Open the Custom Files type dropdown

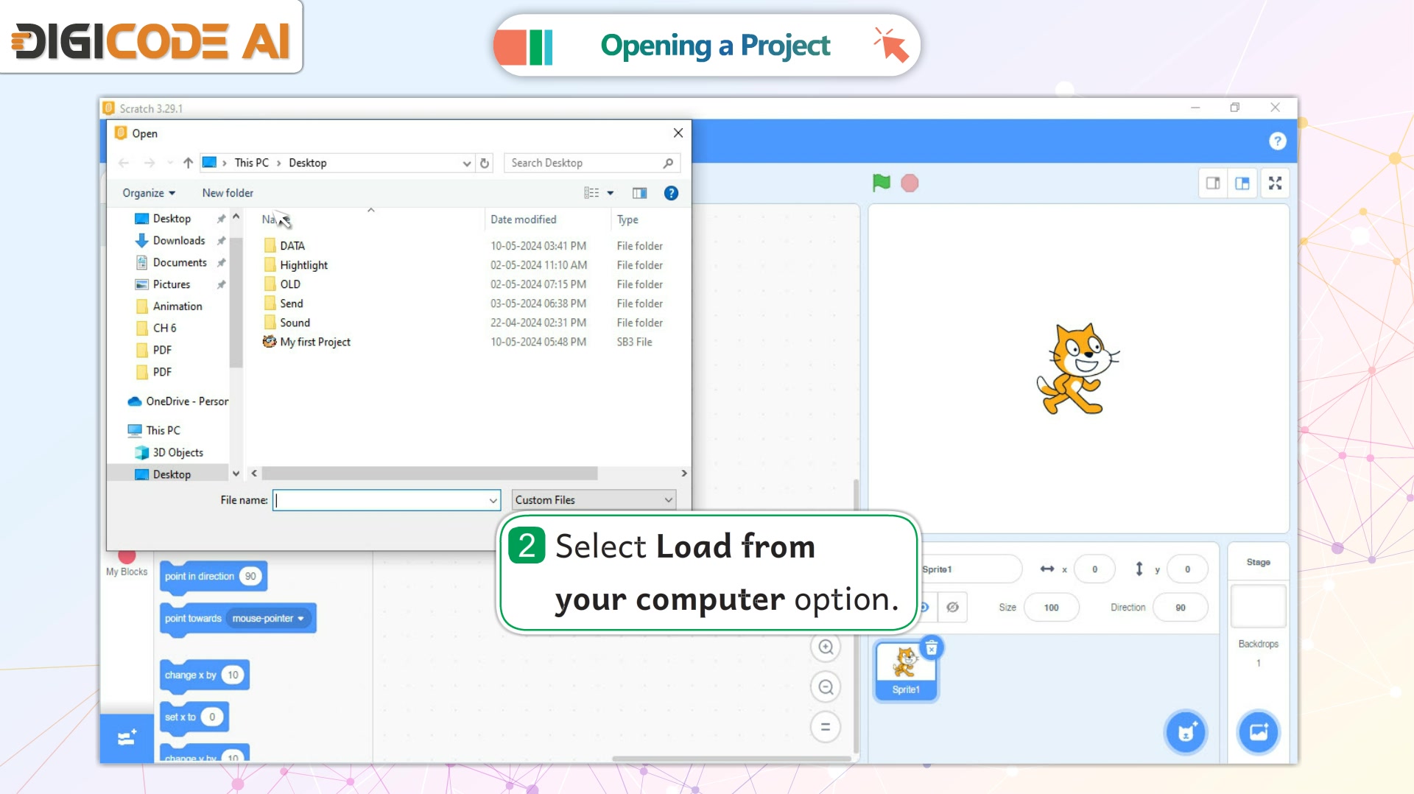coord(594,500)
